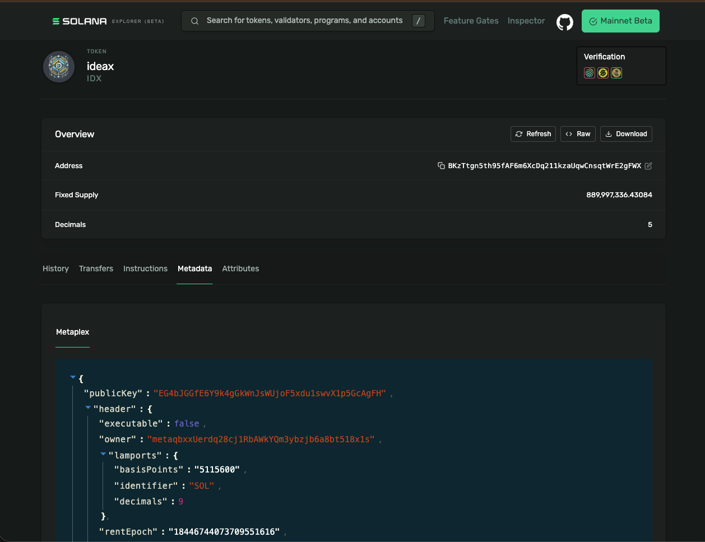The image size is (705, 542).
Task: Click the green-bordered verification badge
Action: pyautogui.click(x=616, y=73)
